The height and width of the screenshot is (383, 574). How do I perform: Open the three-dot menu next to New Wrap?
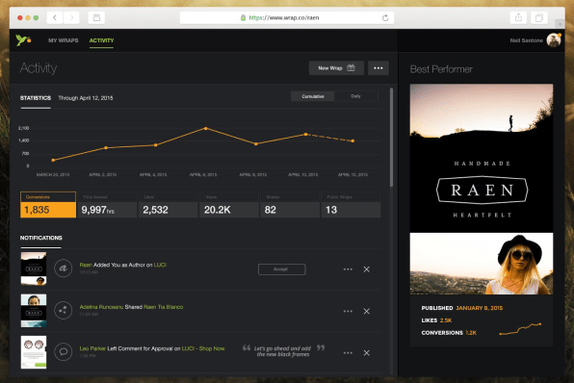click(x=378, y=68)
